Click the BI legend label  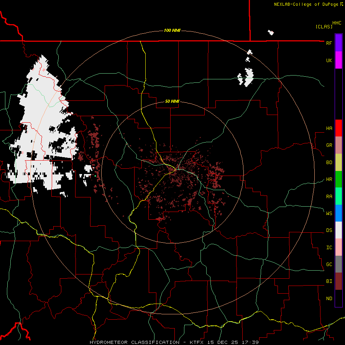pos(329,281)
